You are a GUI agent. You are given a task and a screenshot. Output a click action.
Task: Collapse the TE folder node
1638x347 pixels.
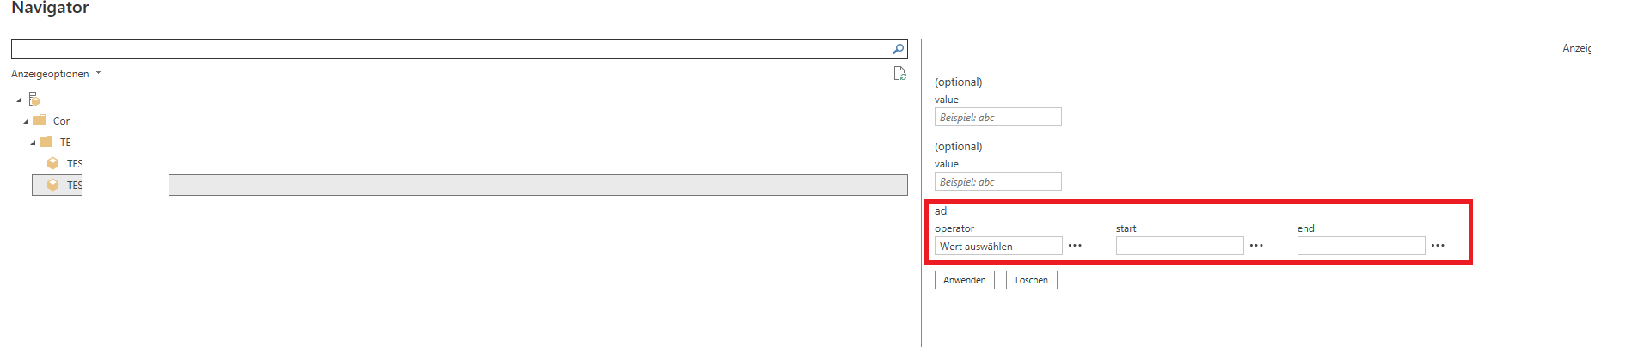click(33, 143)
